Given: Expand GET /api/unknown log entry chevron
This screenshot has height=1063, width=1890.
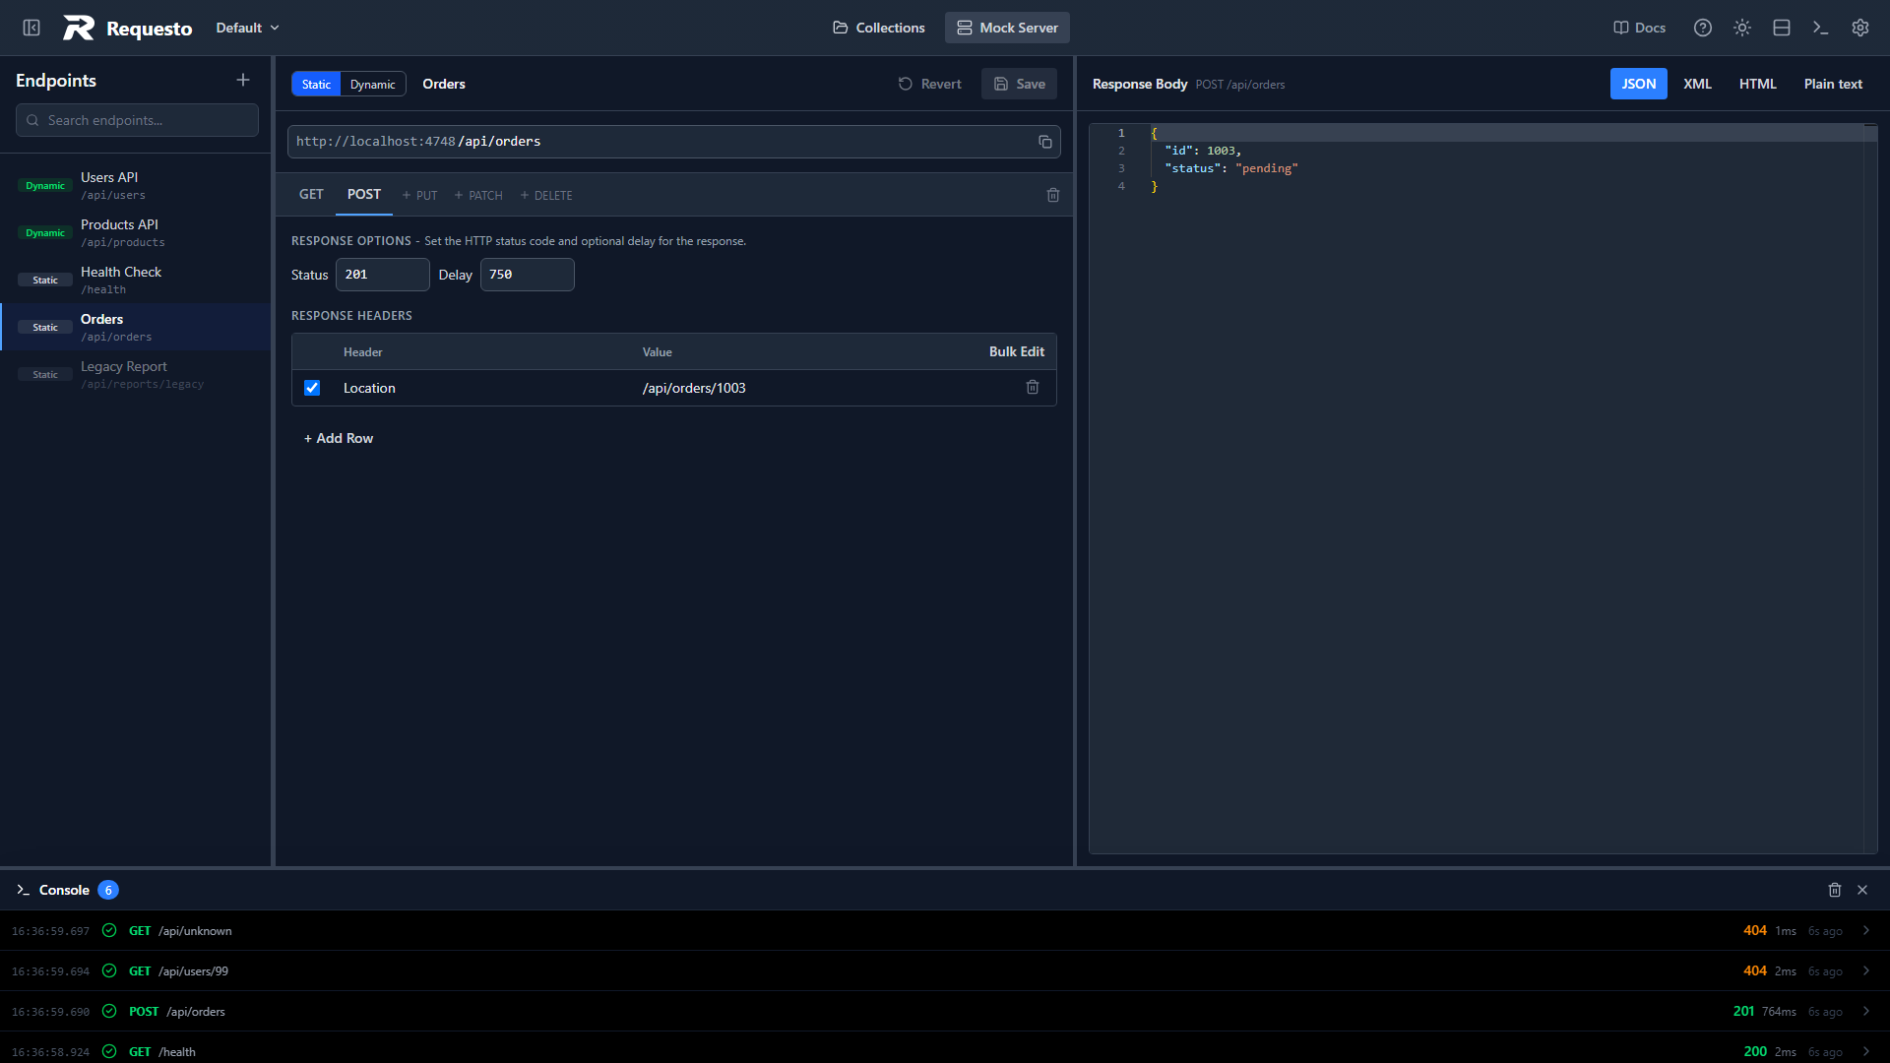Looking at the screenshot, I should pos(1865,931).
